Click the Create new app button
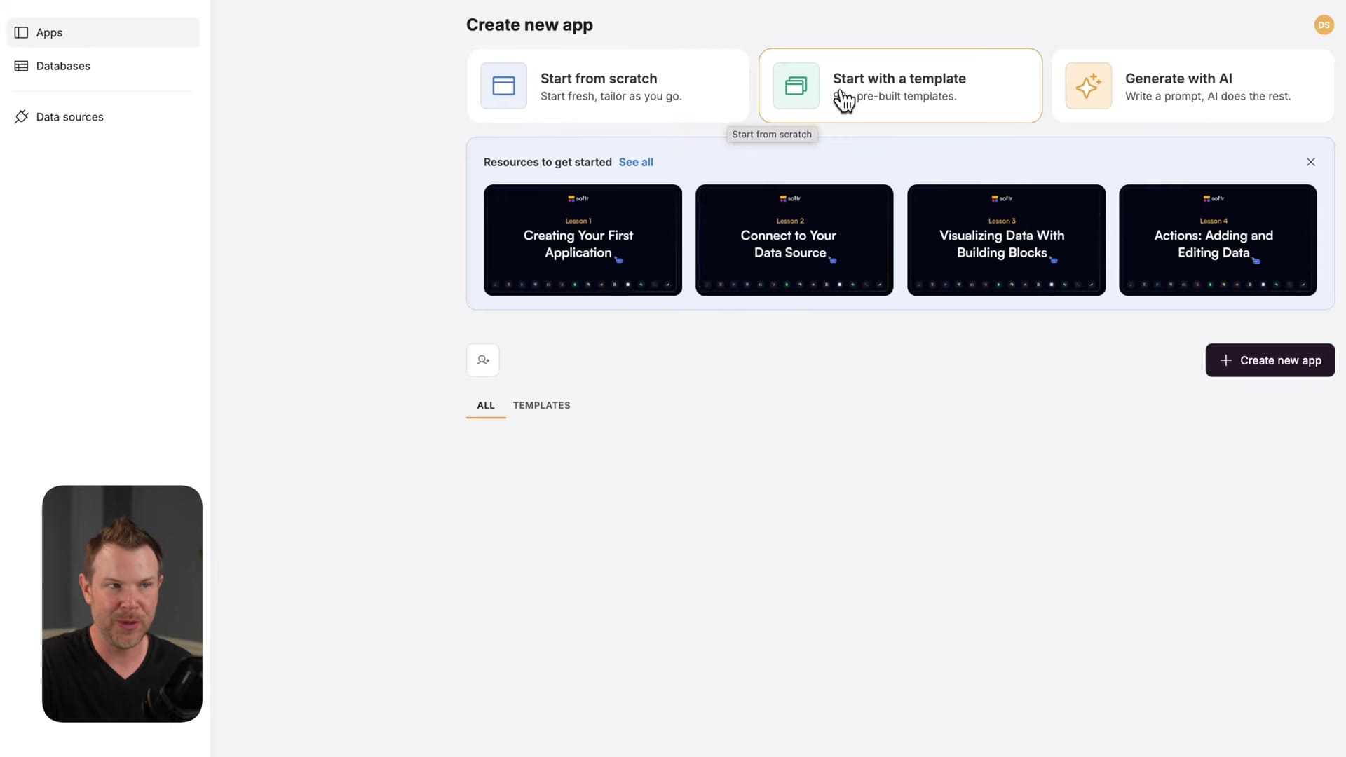The height and width of the screenshot is (757, 1346). pyautogui.click(x=1270, y=360)
